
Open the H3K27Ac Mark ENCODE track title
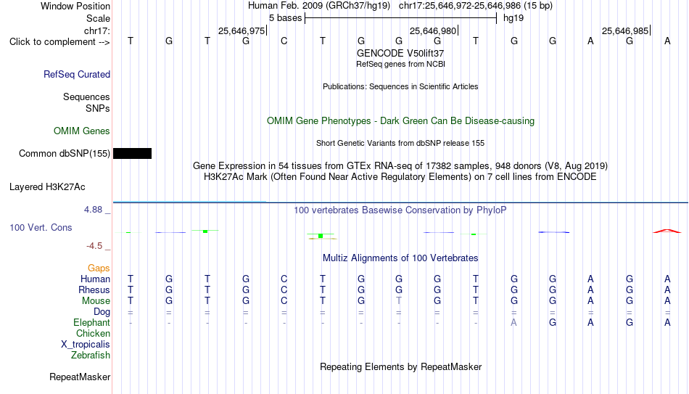(x=400, y=177)
